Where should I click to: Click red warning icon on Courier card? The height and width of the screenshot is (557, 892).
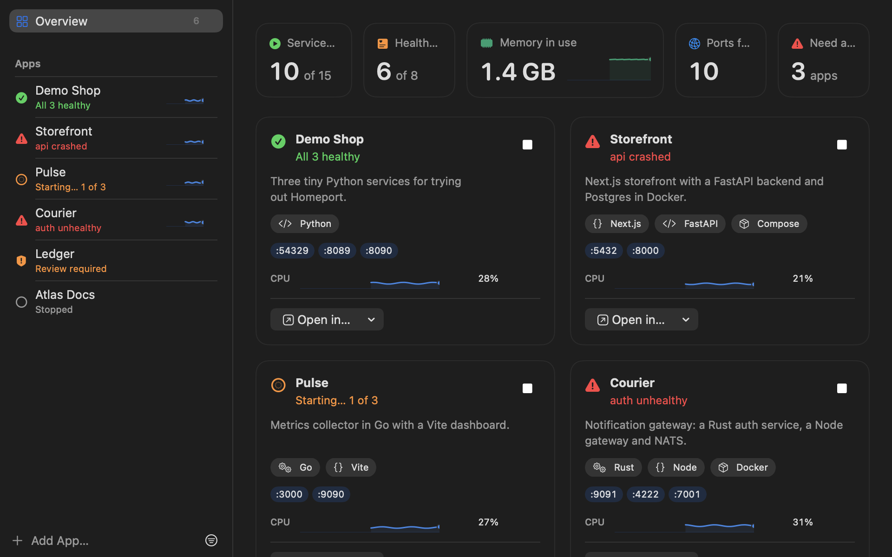593,385
